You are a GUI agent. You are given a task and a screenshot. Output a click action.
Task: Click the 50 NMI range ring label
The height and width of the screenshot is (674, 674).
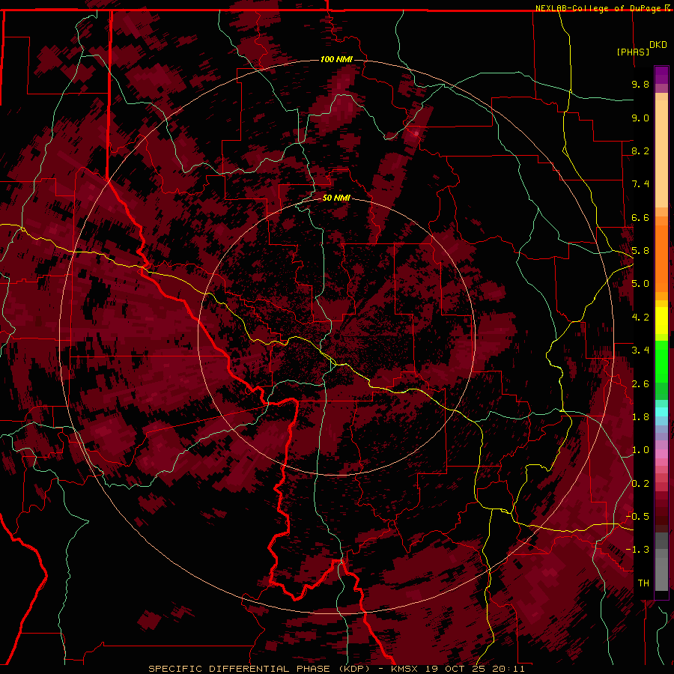click(336, 198)
